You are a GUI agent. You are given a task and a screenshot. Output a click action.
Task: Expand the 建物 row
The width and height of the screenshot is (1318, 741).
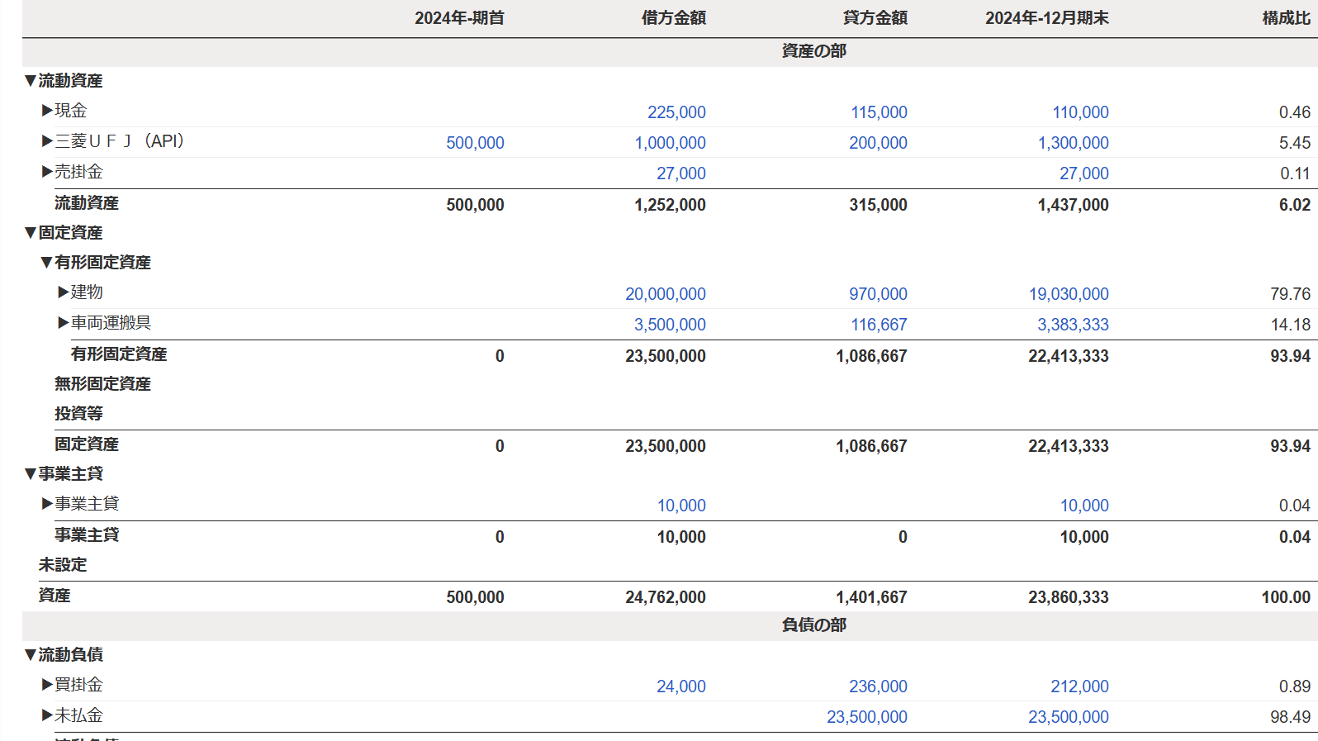click(64, 292)
